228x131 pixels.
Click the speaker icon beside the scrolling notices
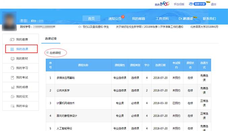click(x=80, y=27)
